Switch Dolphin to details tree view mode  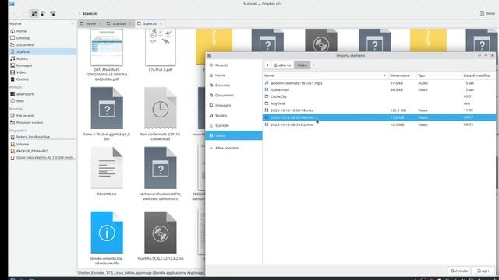52,13
